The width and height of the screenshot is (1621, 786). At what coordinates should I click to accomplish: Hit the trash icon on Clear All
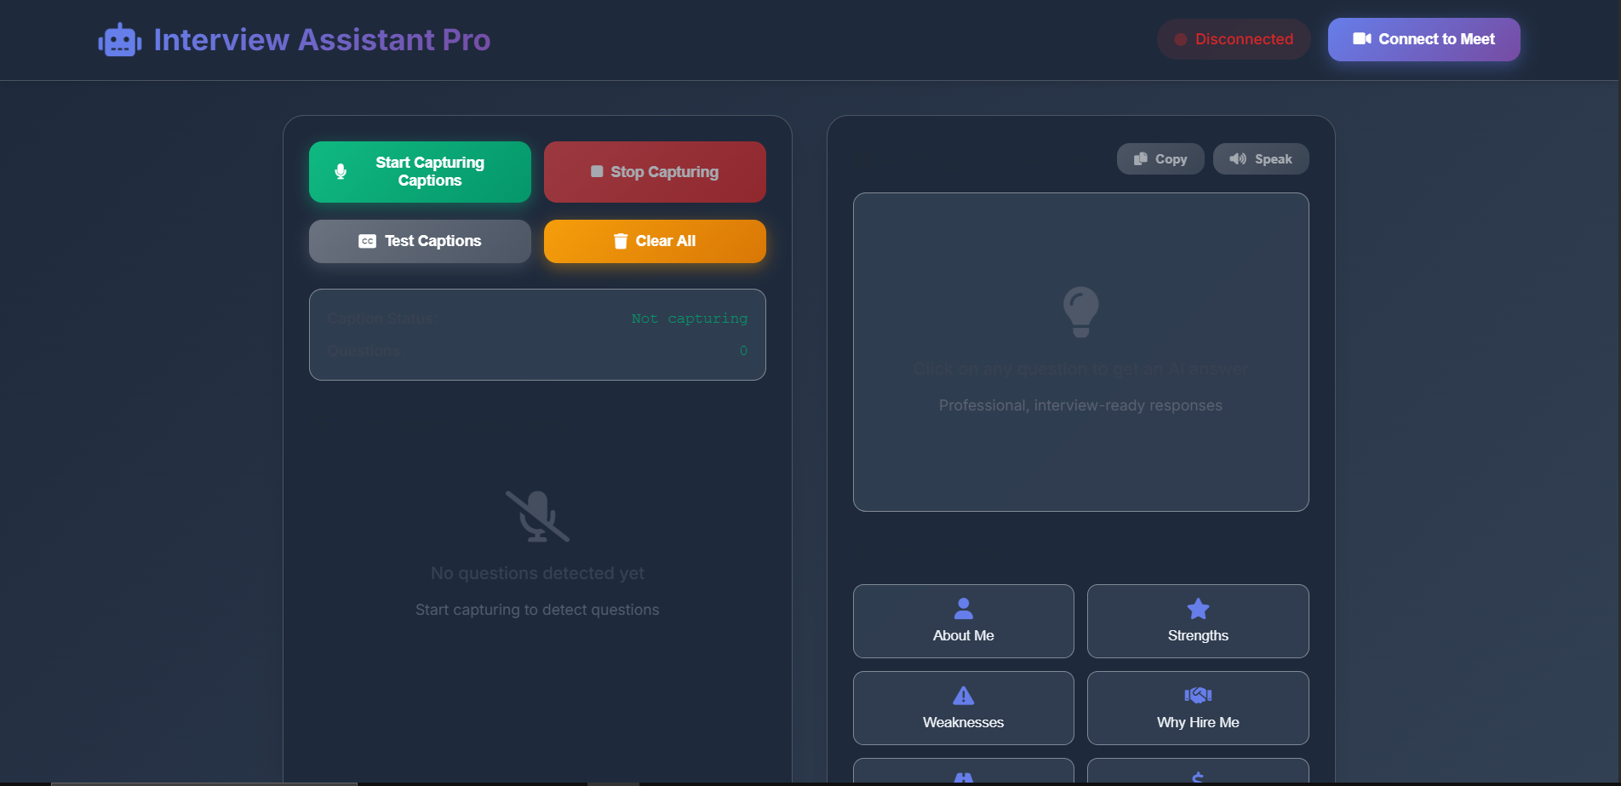[x=621, y=242]
